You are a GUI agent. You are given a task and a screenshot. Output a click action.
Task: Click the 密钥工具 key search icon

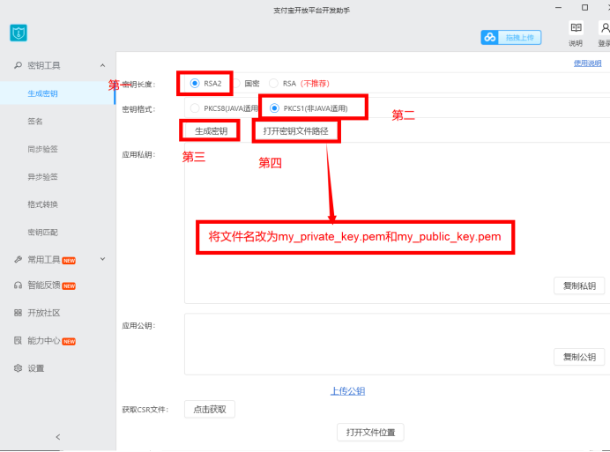18,65
